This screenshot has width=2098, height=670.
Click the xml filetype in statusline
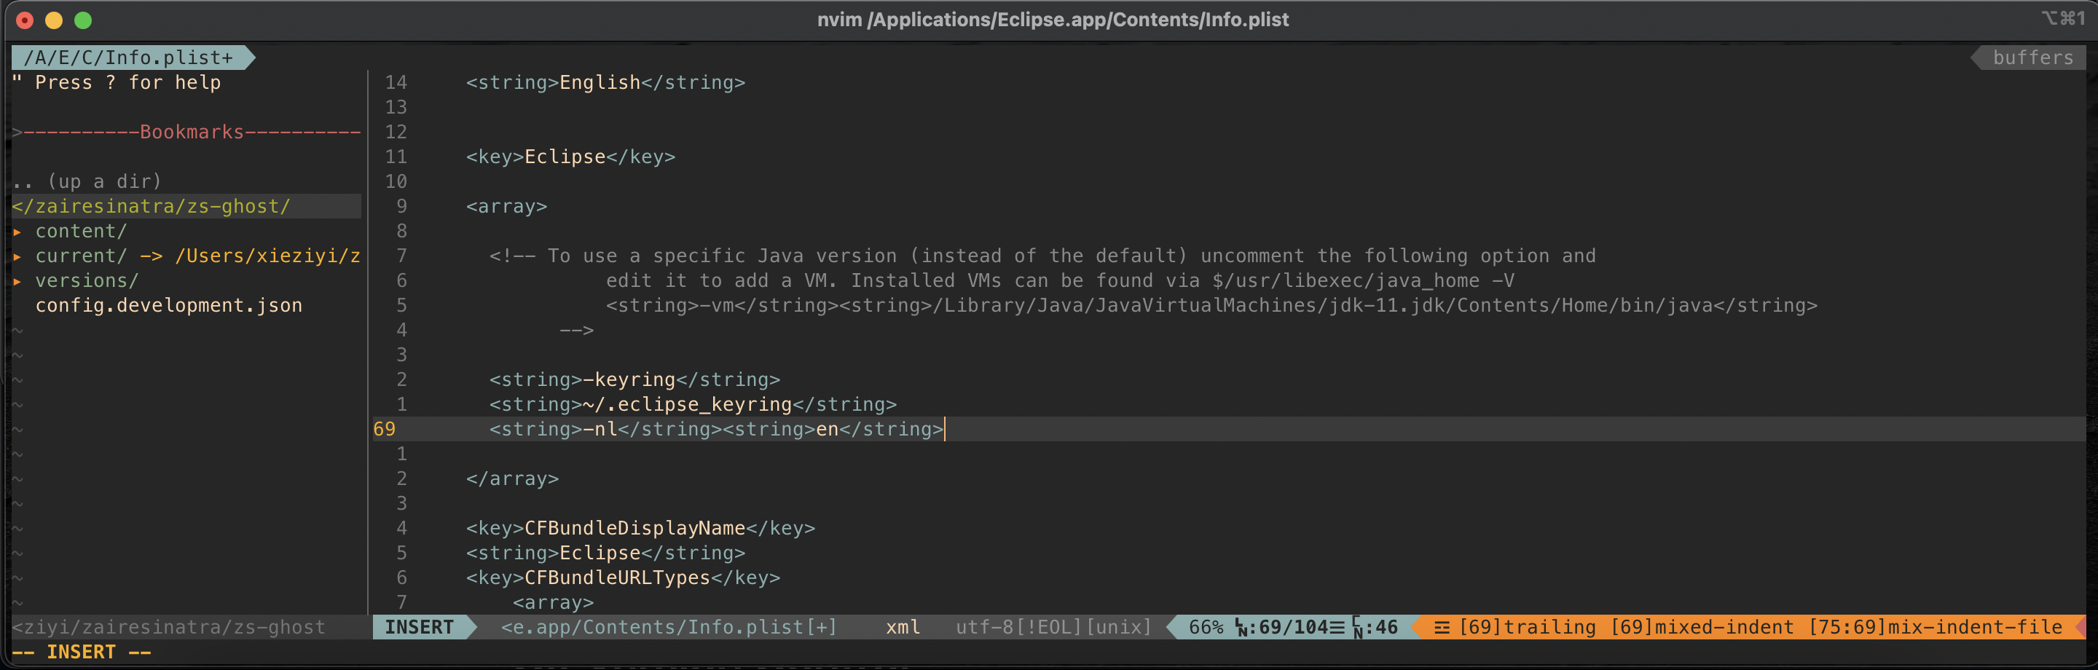(903, 627)
